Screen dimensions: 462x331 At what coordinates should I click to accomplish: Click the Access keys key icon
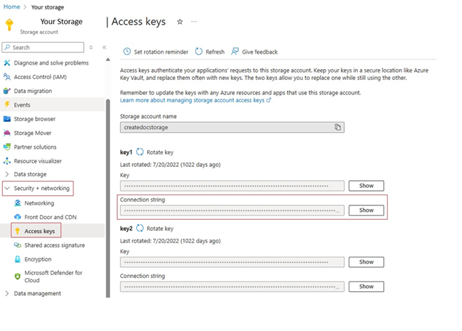17,231
